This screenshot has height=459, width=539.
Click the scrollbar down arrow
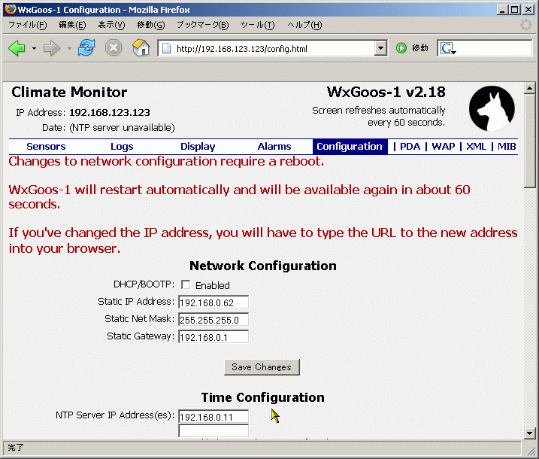click(x=530, y=433)
